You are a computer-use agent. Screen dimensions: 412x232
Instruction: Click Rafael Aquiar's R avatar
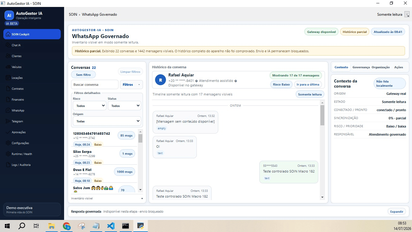(160, 80)
